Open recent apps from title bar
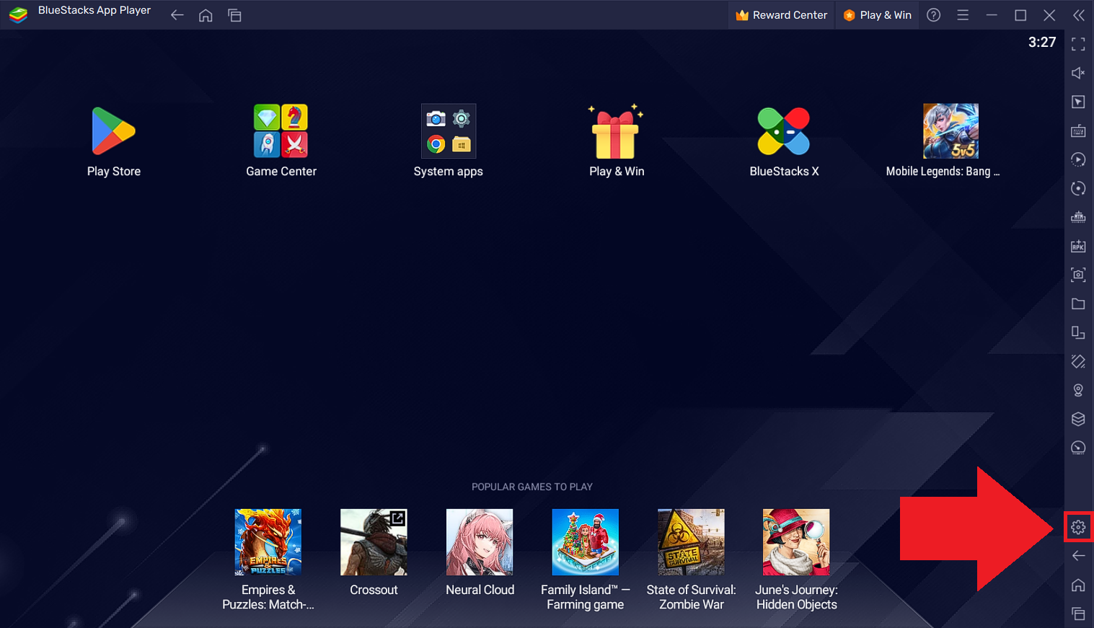Image resolution: width=1094 pixels, height=628 pixels. [234, 15]
